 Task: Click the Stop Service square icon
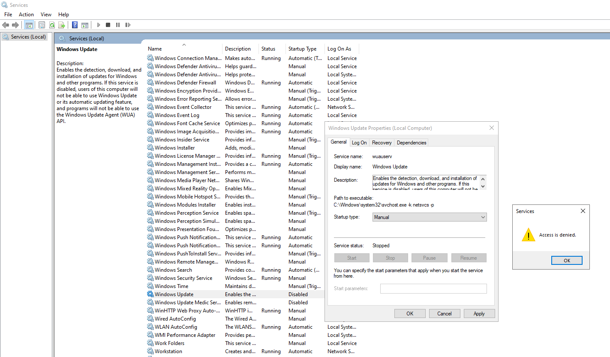[x=108, y=25]
